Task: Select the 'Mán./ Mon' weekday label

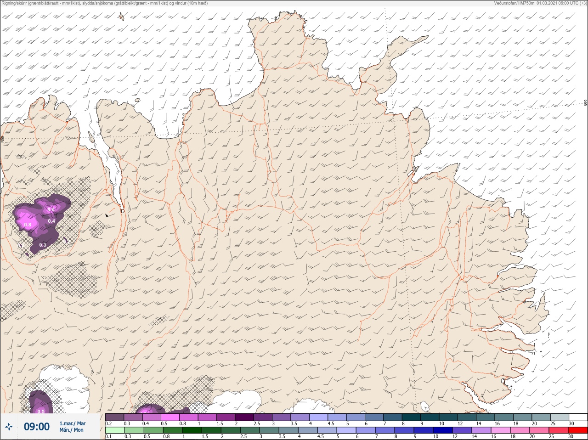Action: (72, 430)
